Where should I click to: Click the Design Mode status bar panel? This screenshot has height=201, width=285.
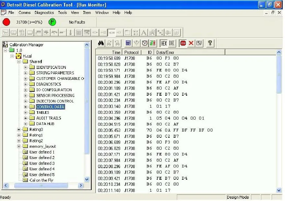click(x=238, y=197)
